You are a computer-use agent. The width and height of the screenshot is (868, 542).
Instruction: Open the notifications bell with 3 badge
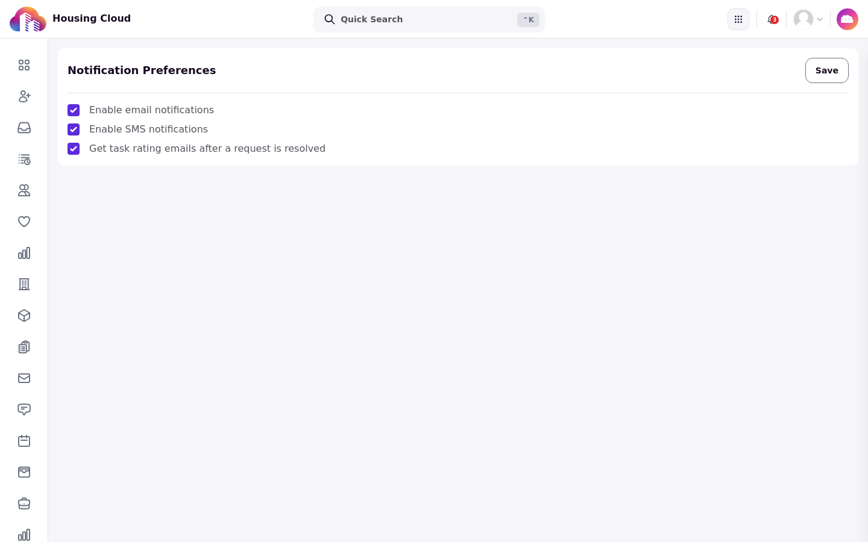[x=772, y=19]
